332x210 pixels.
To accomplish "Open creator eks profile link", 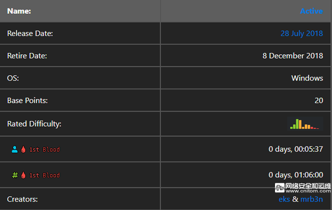I will click(x=284, y=199).
